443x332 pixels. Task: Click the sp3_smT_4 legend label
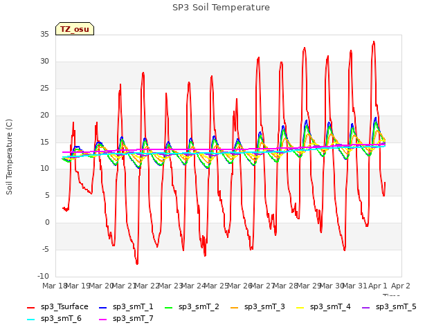[x=330, y=307]
